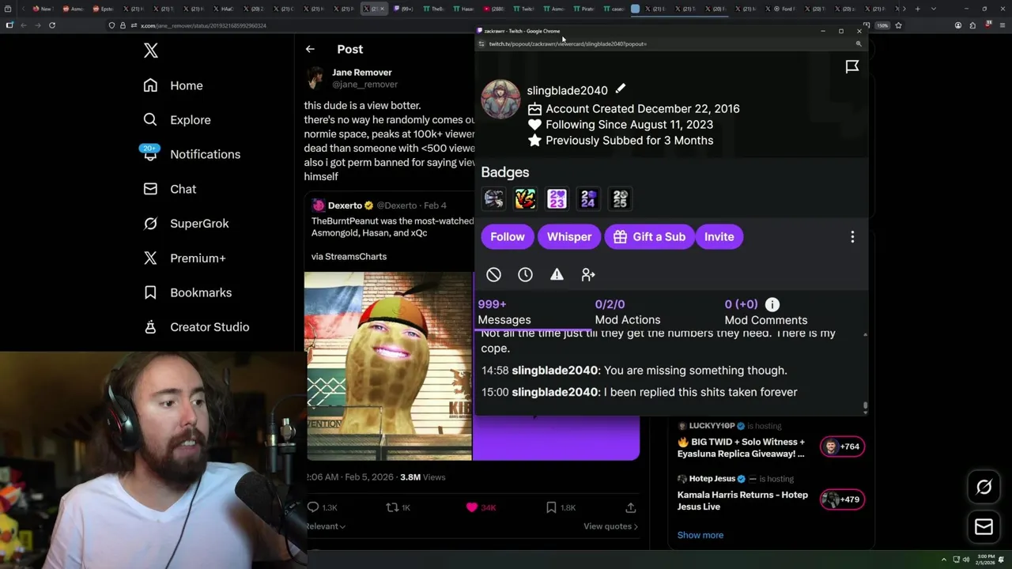The height and width of the screenshot is (569, 1012).
Task: Click the share icon on the post
Action: [x=630, y=507]
